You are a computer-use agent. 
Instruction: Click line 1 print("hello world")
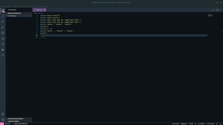click(x=50, y=16)
